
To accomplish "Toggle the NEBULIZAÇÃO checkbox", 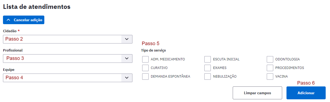I will tap(208, 76).
